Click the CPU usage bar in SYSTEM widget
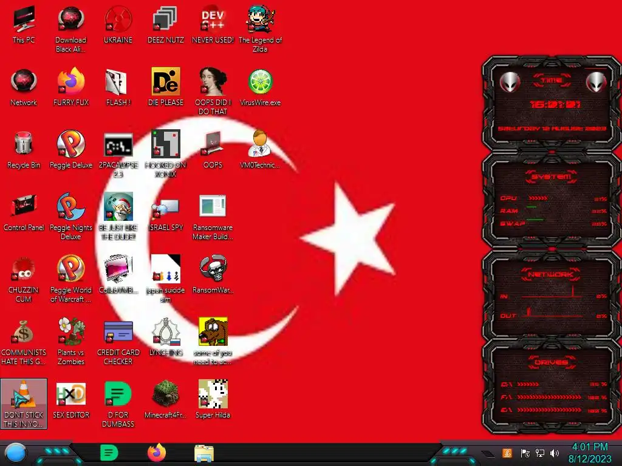The height and width of the screenshot is (466, 622). [538, 198]
